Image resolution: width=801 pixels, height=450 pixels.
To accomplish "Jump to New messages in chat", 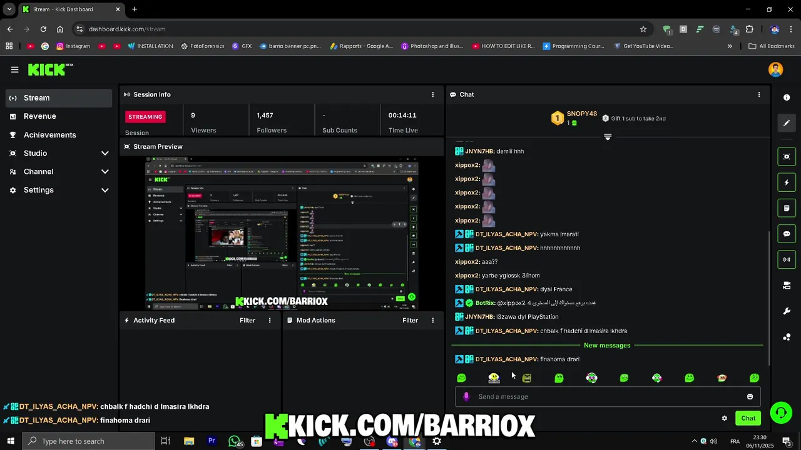I will coord(607,345).
